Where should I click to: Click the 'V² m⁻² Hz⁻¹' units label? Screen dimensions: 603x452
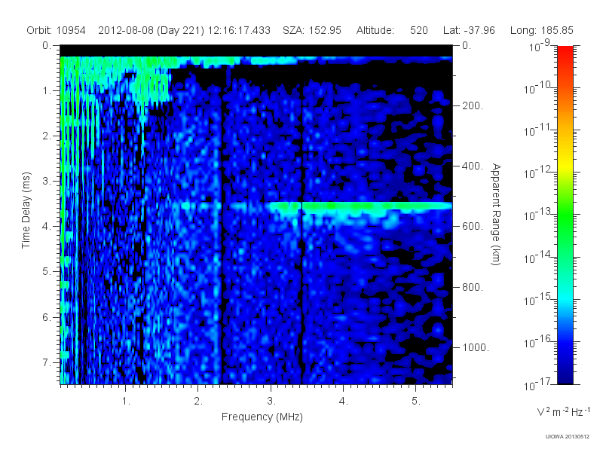tap(563, 411)
